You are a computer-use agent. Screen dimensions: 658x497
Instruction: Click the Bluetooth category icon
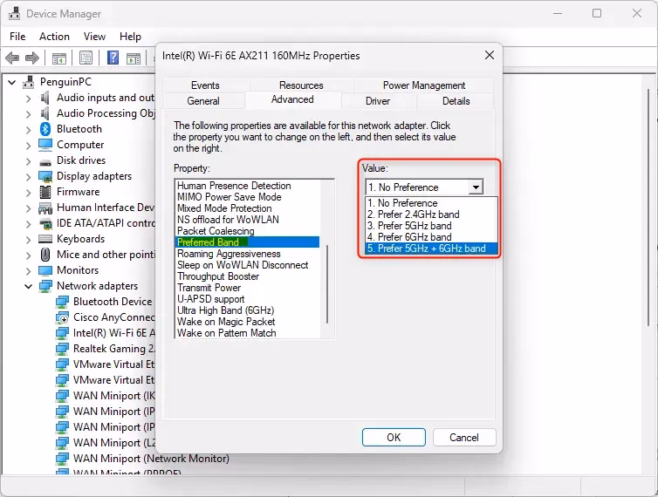coord(45,129)
